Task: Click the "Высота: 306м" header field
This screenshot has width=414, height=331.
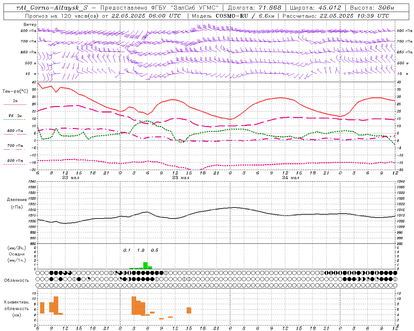Action: pos(372,8)
